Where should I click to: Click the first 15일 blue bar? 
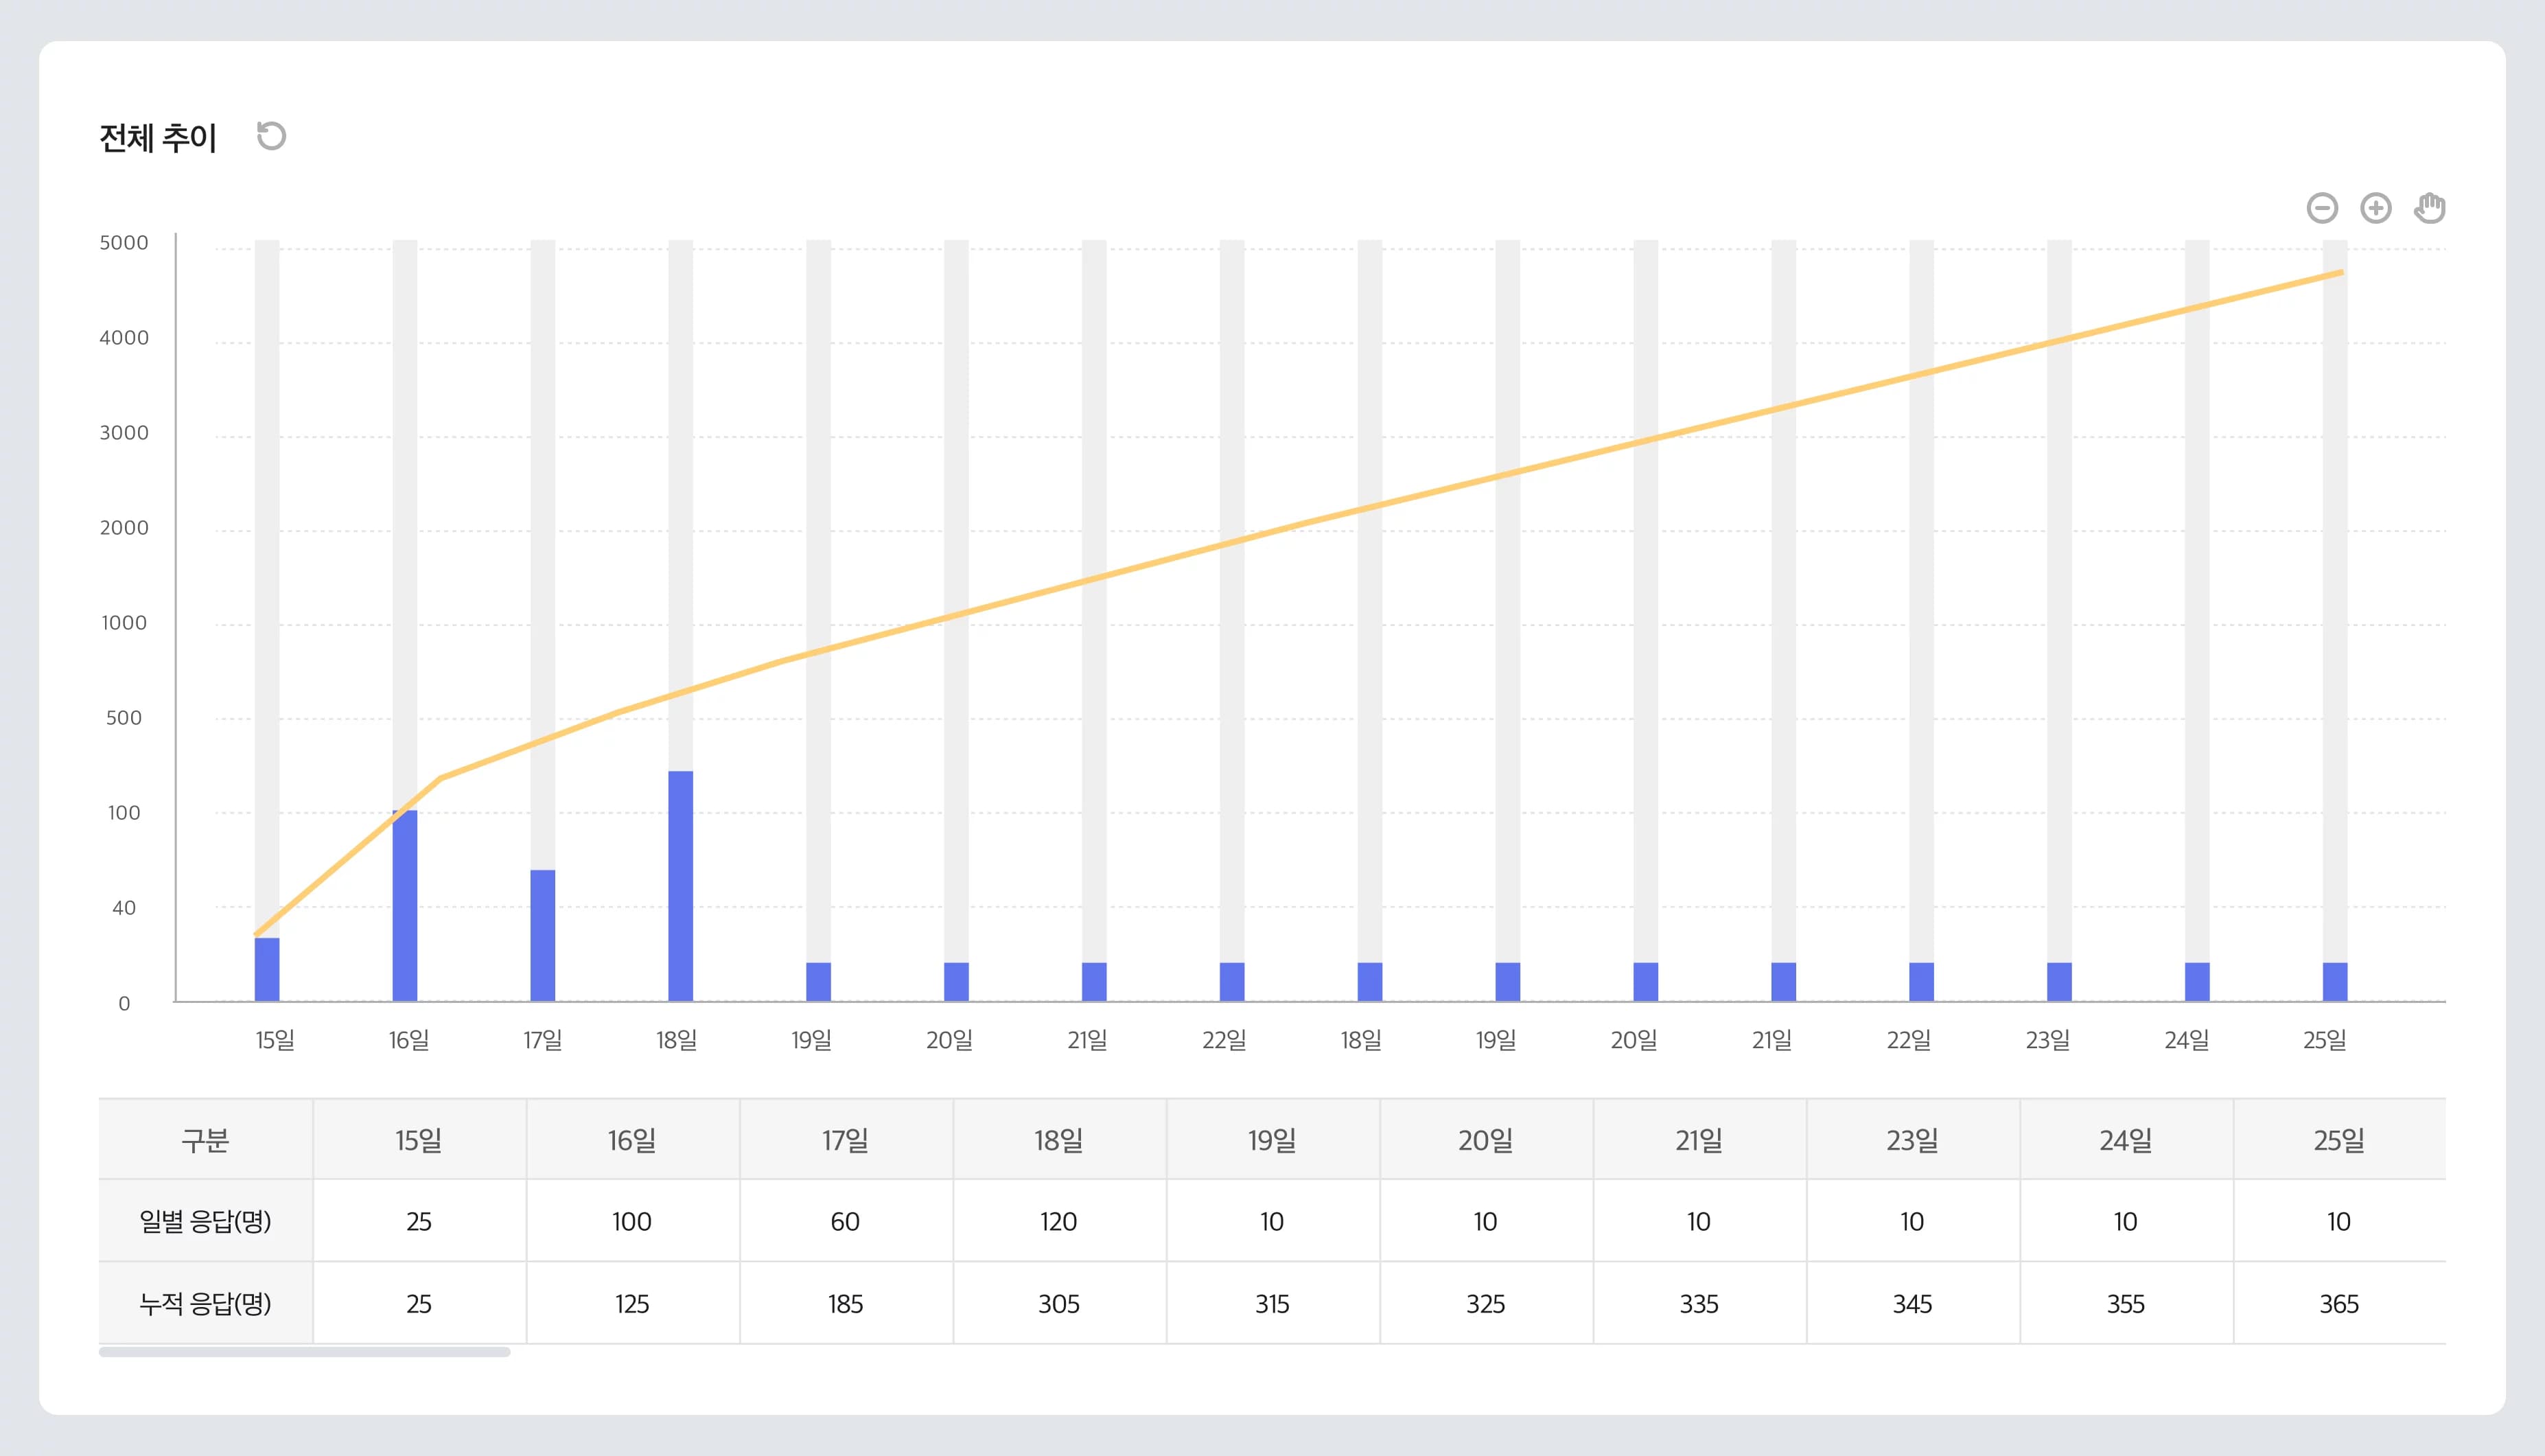(267, 969)
